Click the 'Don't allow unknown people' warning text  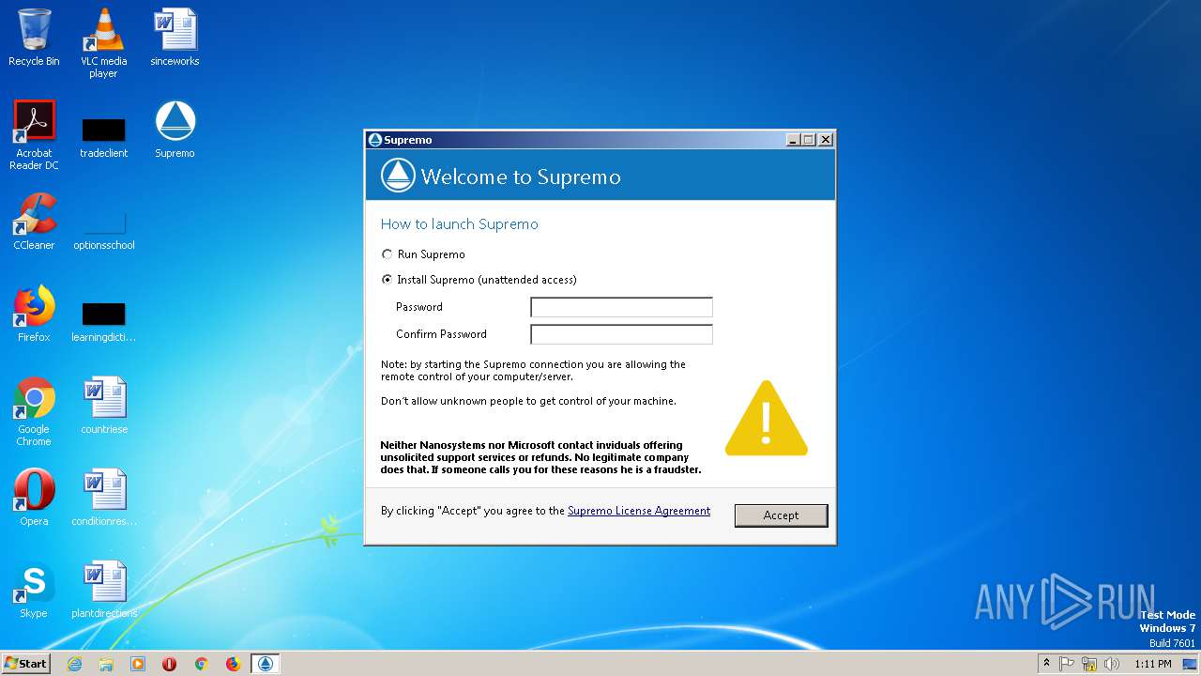pyautogui.click(x=528, y=401)
